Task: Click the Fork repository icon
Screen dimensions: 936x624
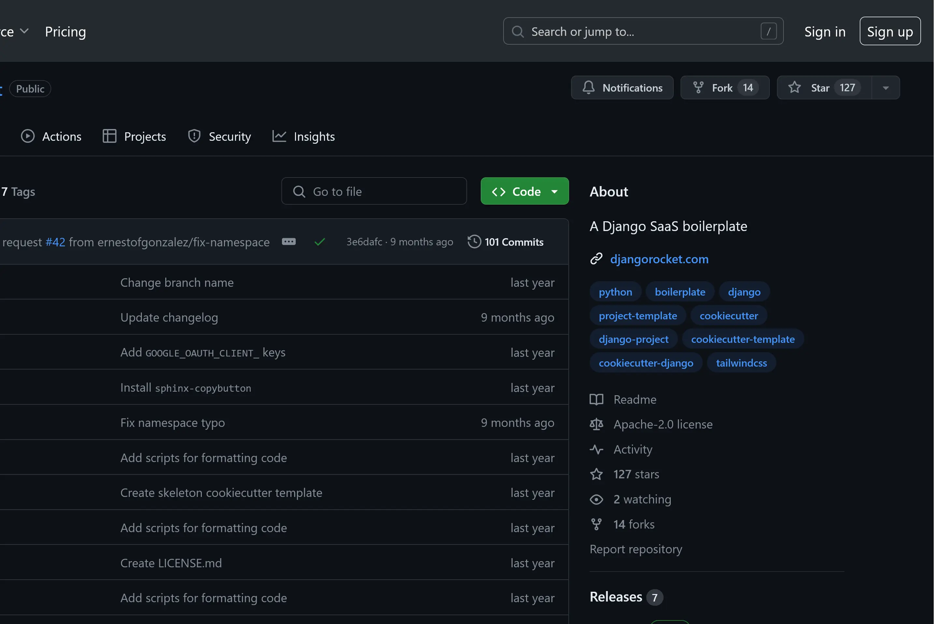Action: 698,88
